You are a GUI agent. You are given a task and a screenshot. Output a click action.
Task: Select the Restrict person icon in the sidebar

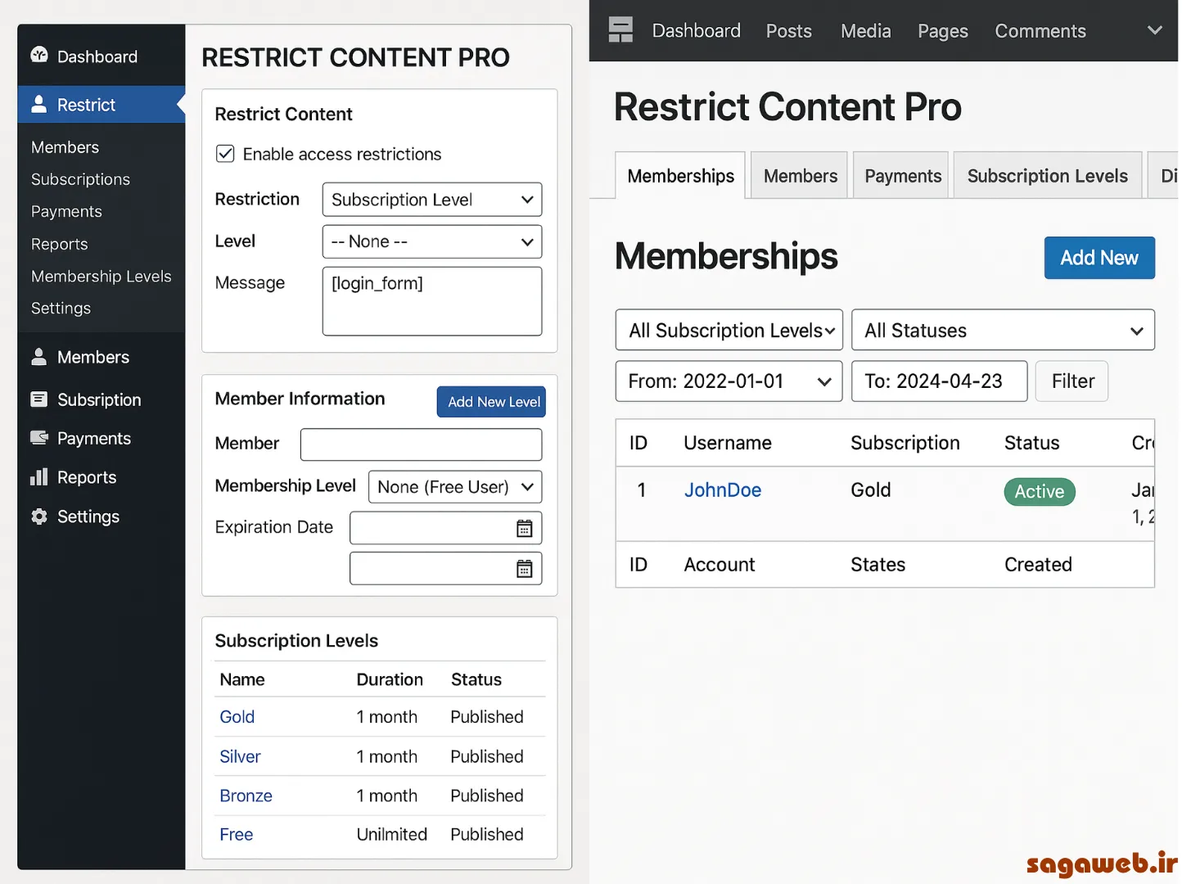point(38,105)
